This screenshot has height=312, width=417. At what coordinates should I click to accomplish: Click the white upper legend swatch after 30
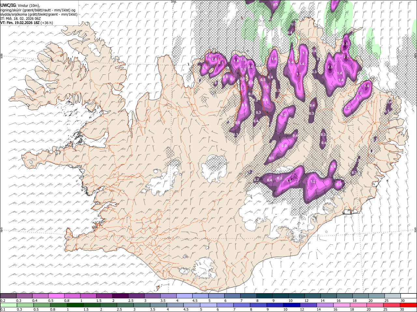(408, 296)
